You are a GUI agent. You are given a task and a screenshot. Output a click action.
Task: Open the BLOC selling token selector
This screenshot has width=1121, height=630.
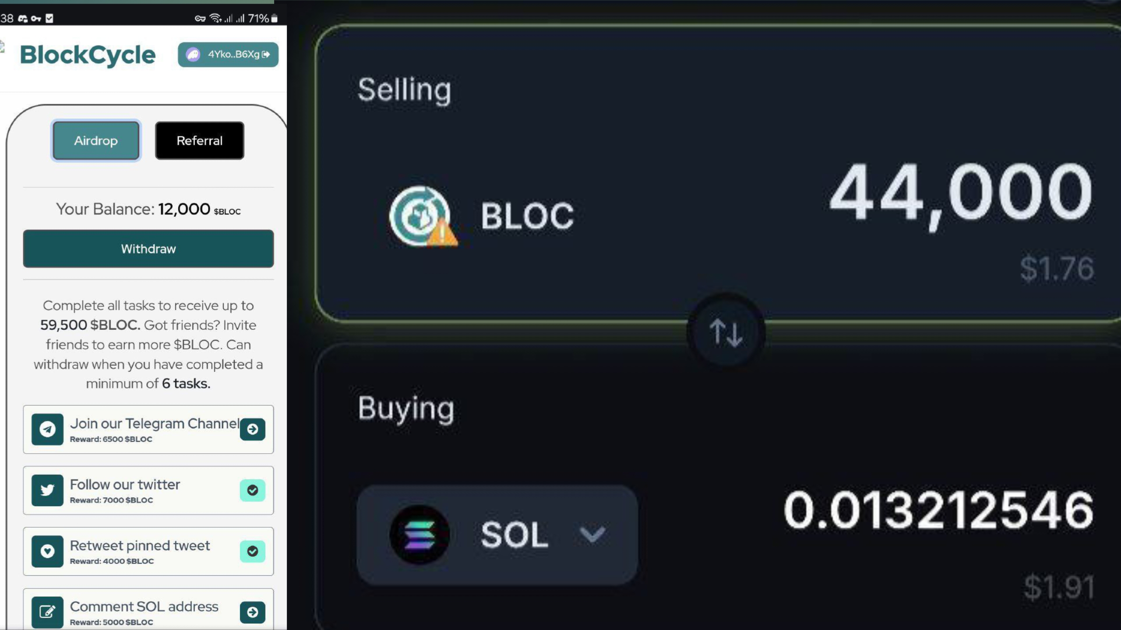(481, 216)
